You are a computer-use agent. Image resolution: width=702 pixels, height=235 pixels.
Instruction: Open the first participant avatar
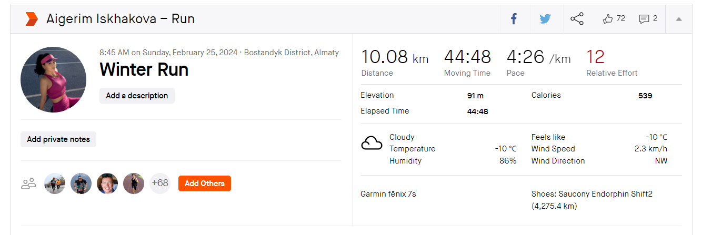tap(55, 183)
